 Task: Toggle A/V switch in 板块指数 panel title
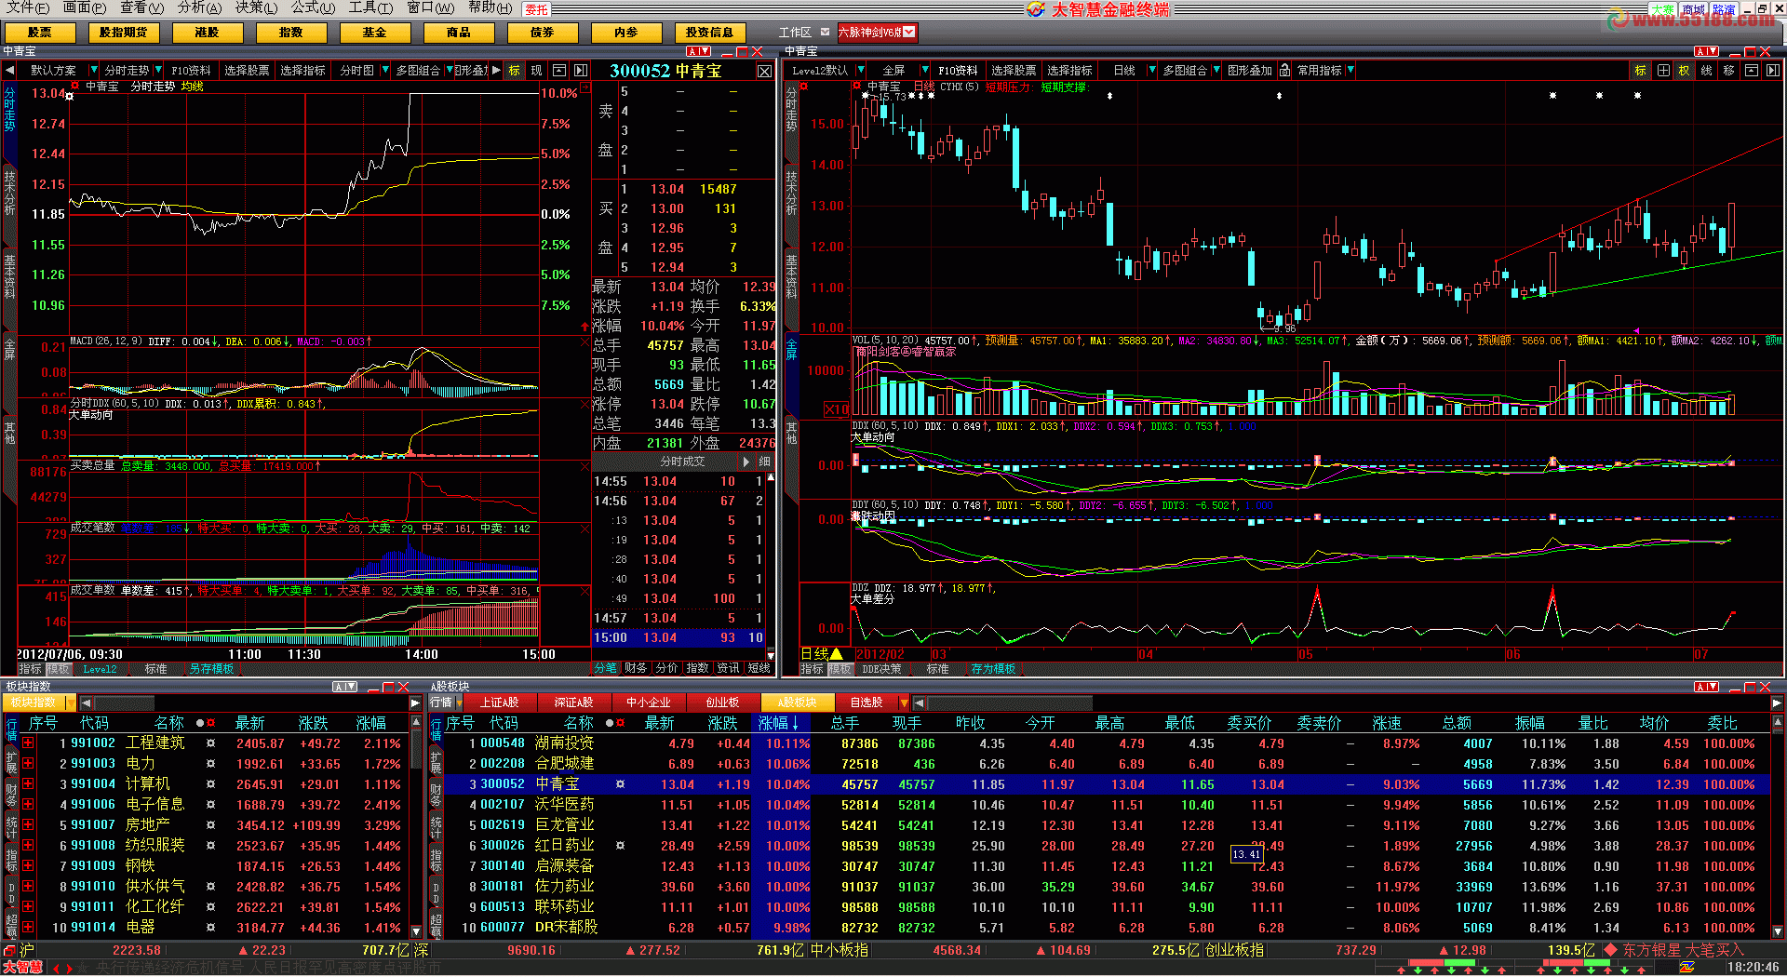click(345, 687)
